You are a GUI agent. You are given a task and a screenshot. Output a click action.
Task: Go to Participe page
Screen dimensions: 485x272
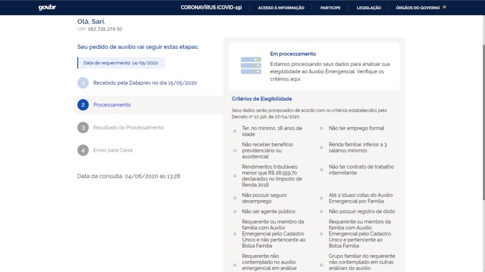330,8
